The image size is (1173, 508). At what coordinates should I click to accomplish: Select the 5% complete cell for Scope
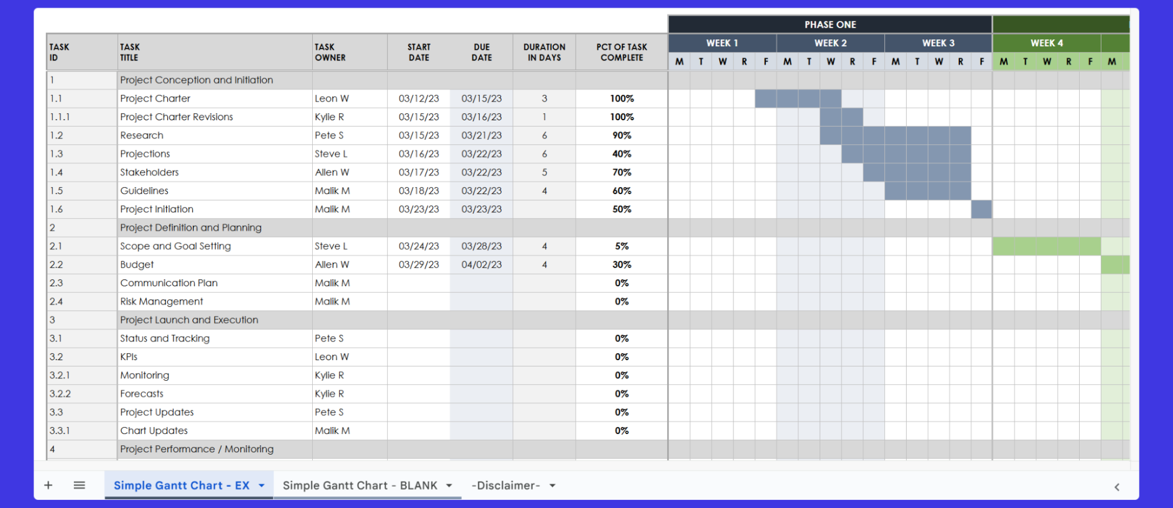pos(622,246)
